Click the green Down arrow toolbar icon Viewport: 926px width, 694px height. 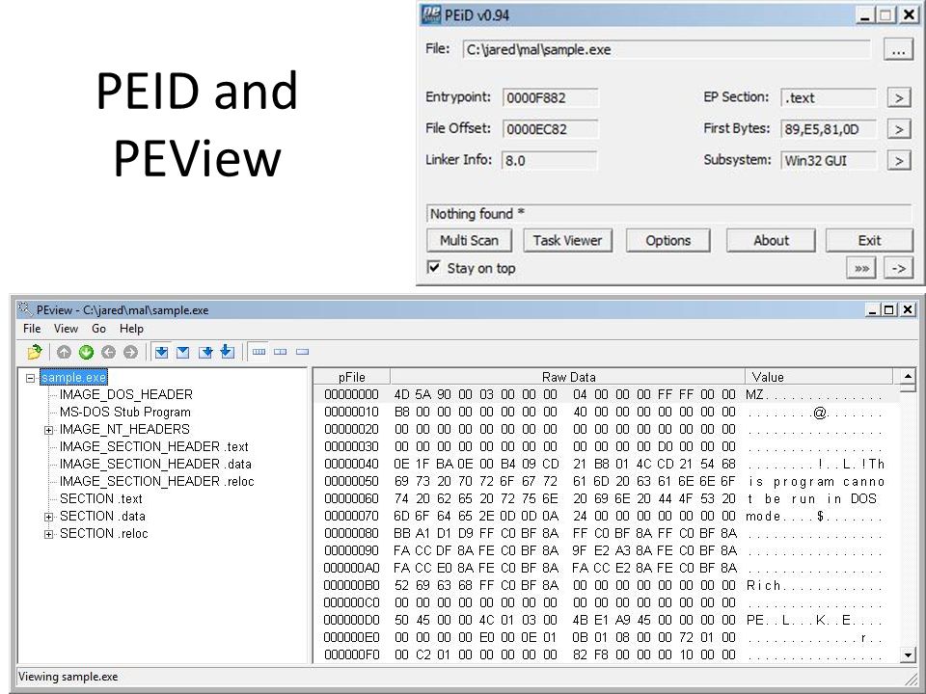(x=86, y=352)
